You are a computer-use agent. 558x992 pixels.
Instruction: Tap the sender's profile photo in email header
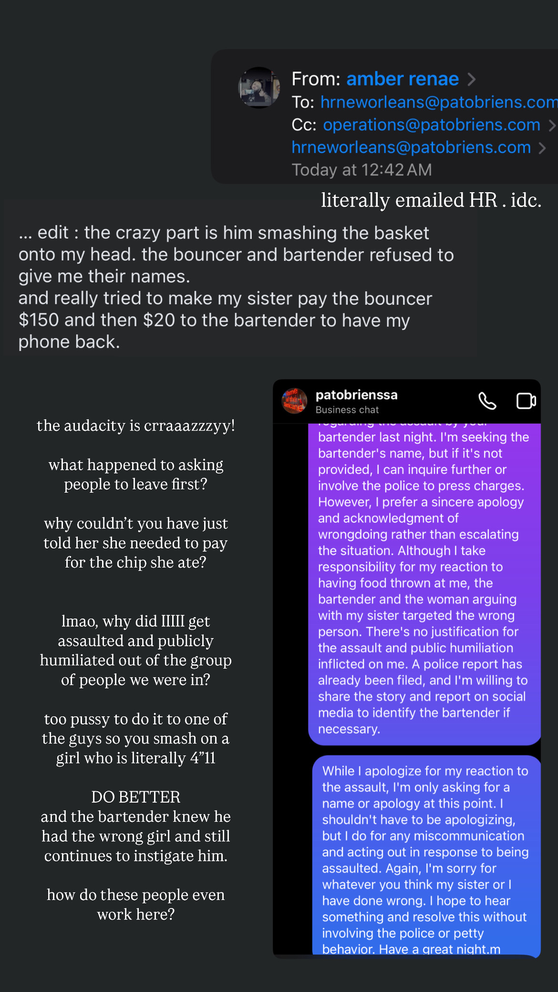259,87
